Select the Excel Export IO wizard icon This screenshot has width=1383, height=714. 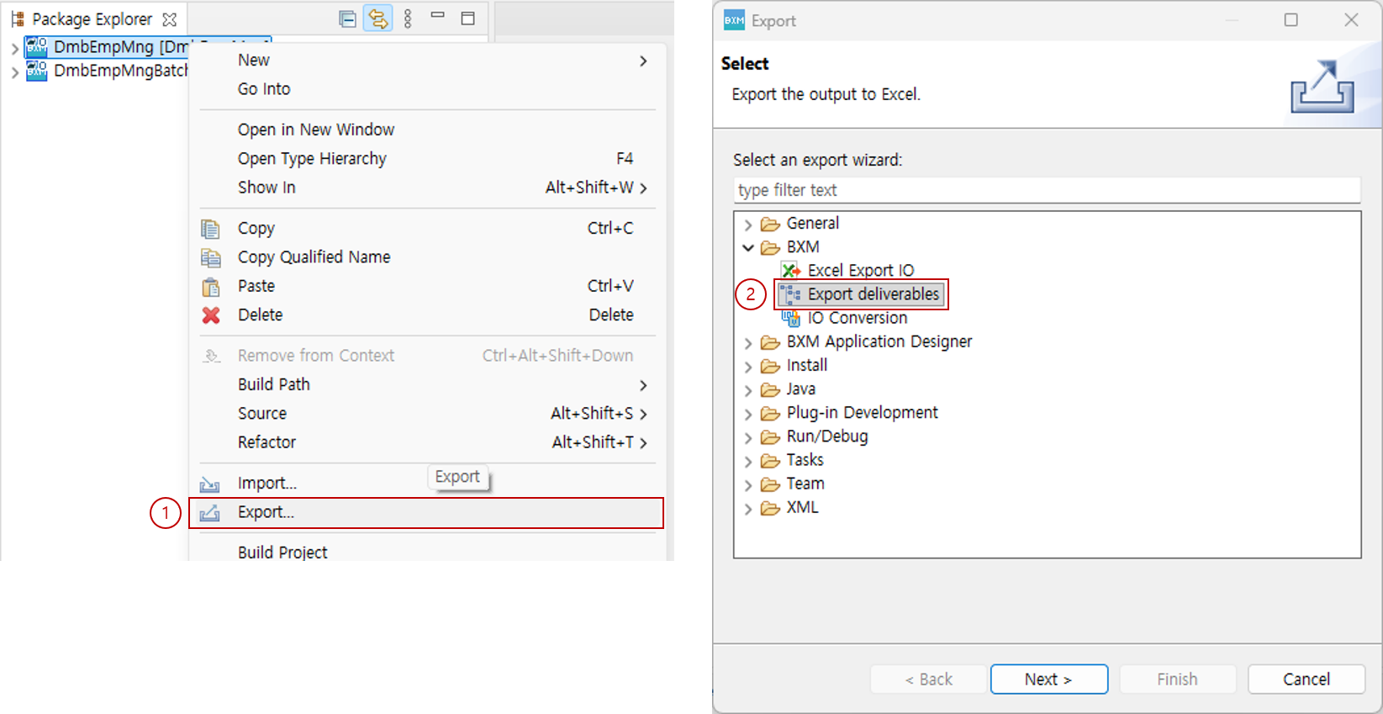pos(790,270)
